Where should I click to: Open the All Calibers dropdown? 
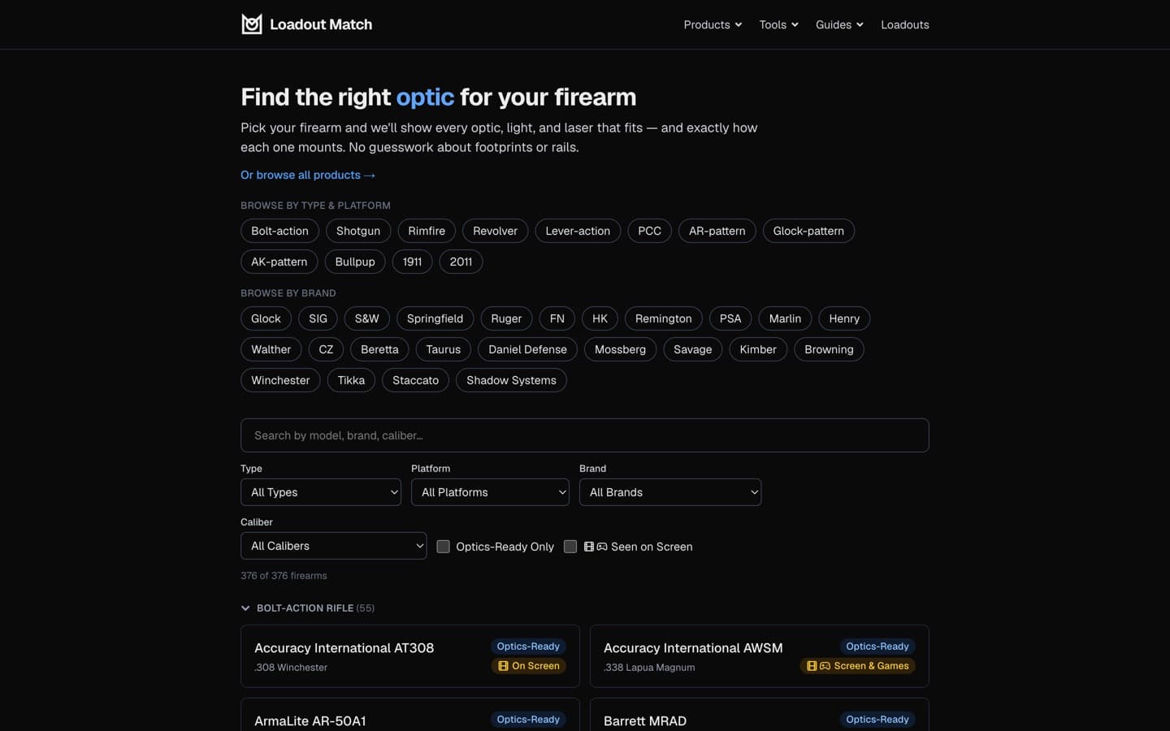coord(333,546)
